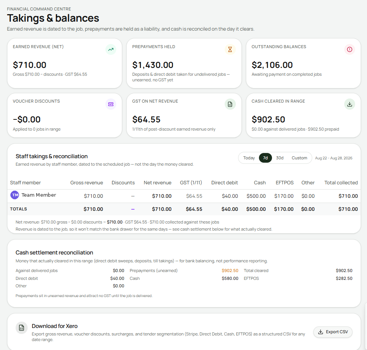Click the Other column header

click(x=308, y=182)
